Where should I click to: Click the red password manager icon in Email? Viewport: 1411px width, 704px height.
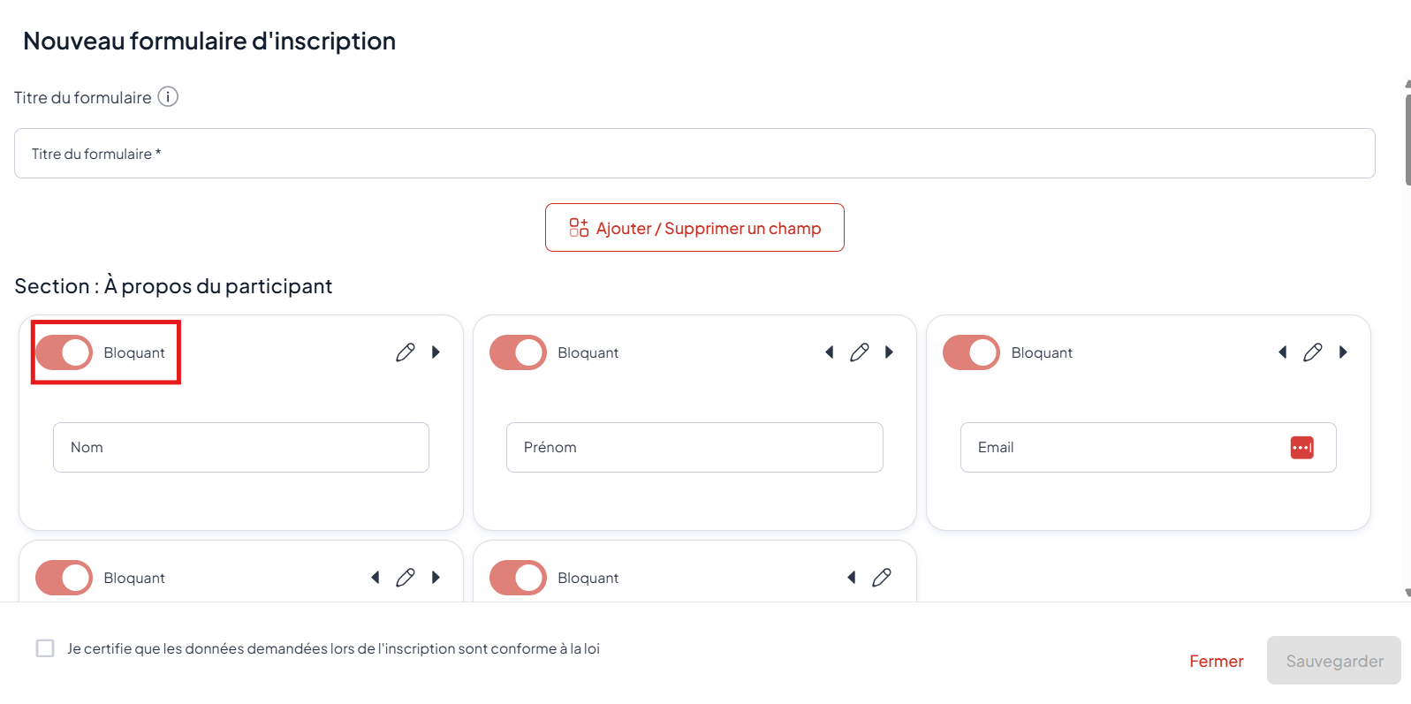[x=1301, y=448]
